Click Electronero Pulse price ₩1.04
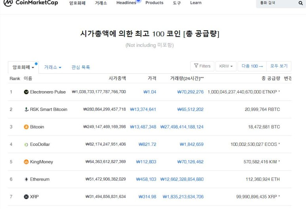306x209 pixels. pos(150,92)
